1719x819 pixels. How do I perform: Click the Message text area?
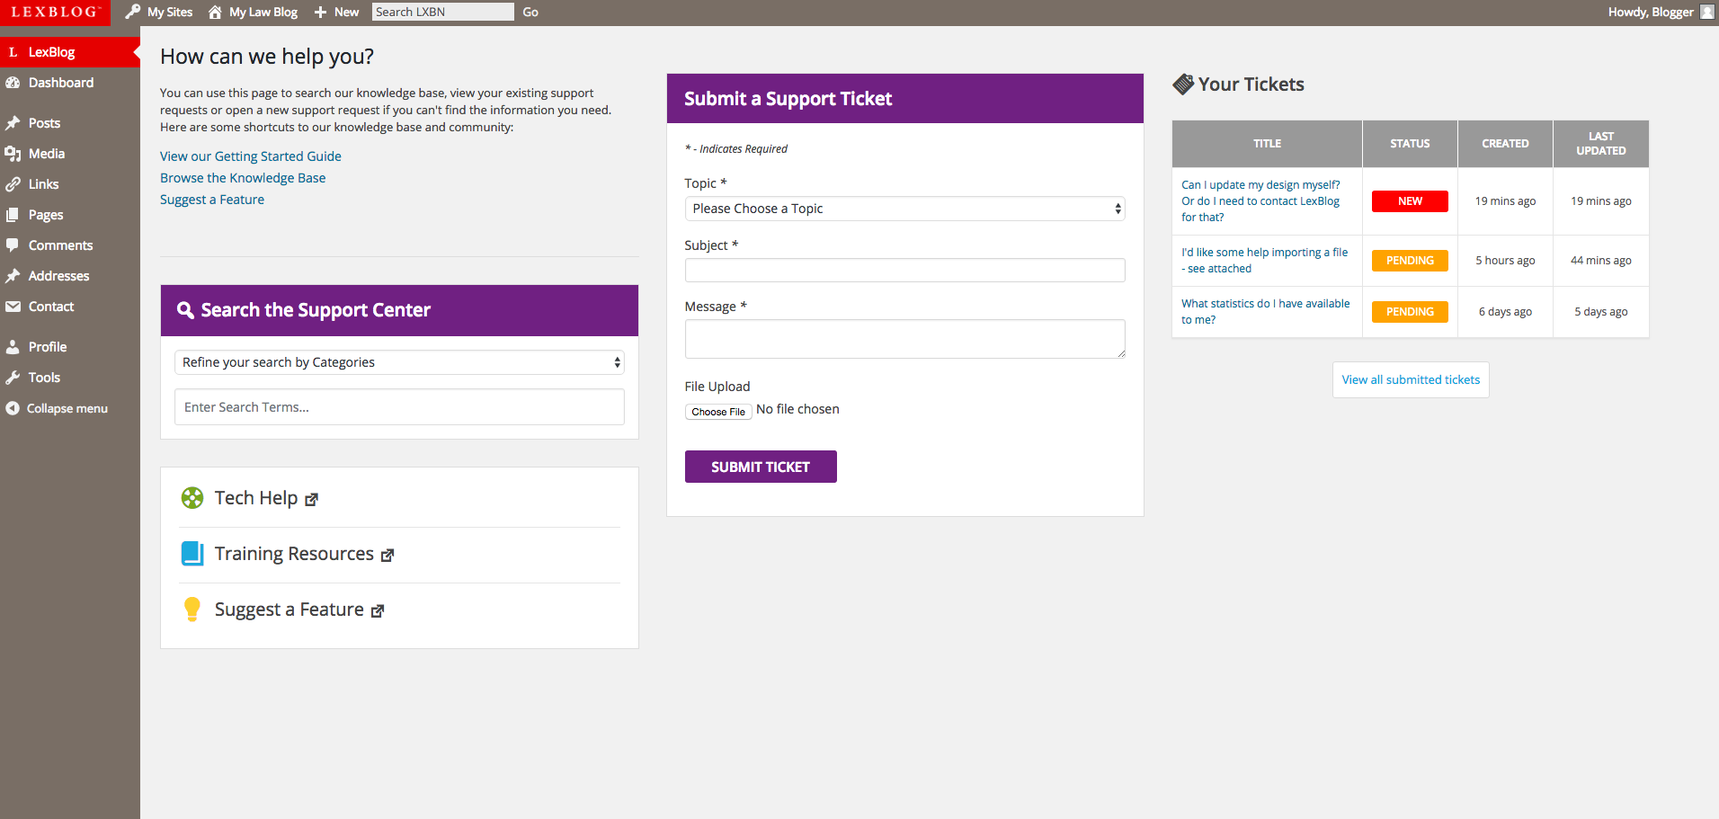coord(904,339)
